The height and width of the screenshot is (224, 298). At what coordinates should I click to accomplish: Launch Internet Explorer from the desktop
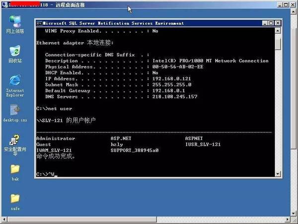click(x=15, y=86)
